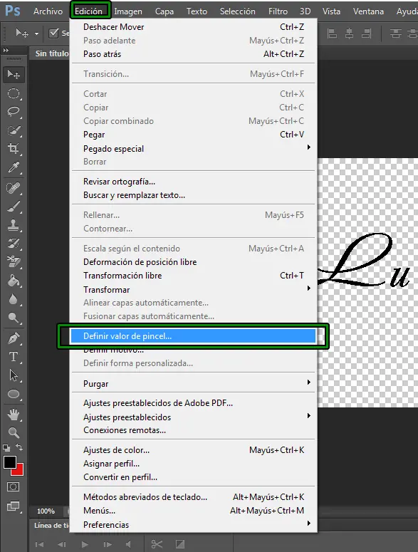Viewport: 418px width, 552px height.
Task: Select the Quick Selection tool
Action: (14, 130)
